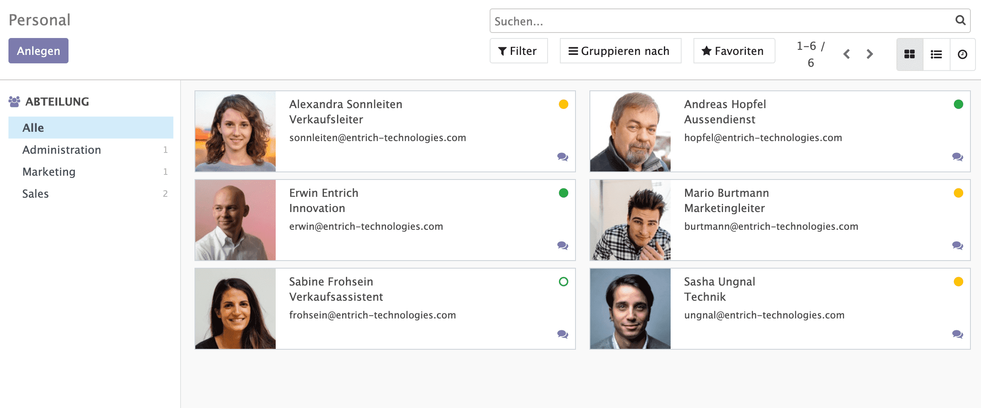
Task: Expand the Gruppieren nach menu
Action: click(620, 51)
